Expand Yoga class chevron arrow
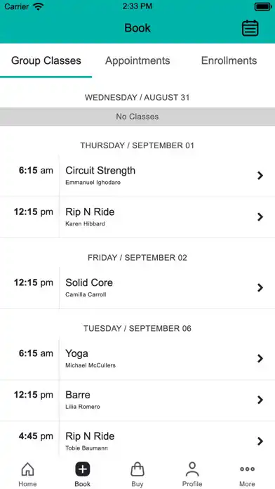This screenshot has width=275, height=489. pyautogui.click(x=260, y=358)
